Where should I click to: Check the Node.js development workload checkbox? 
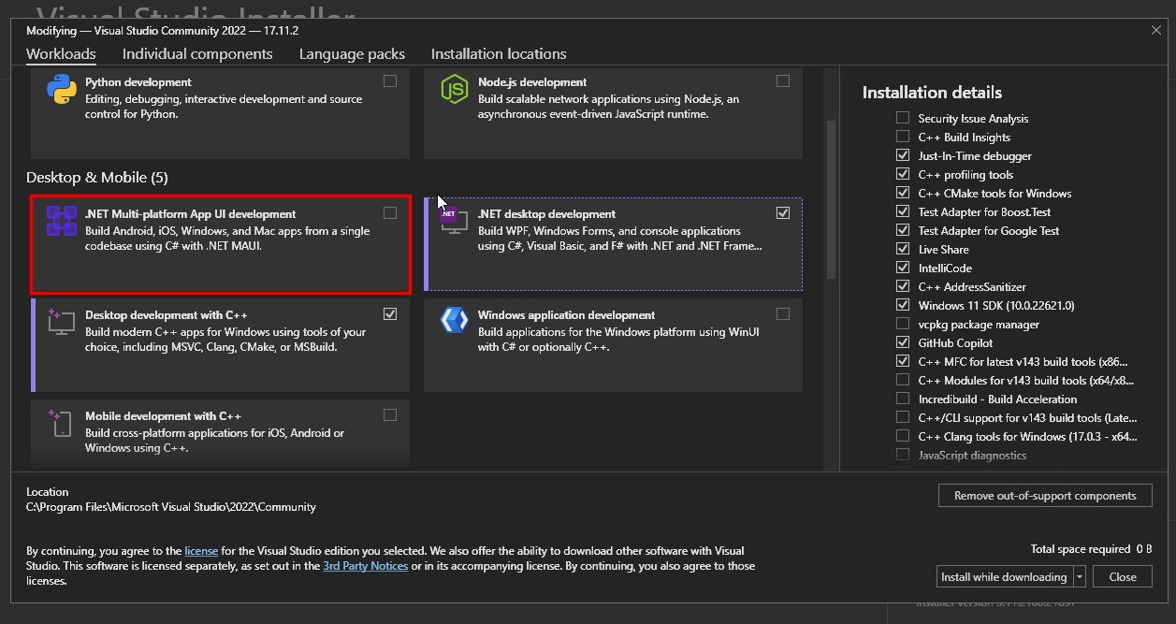pyautogui.click(x=783, y=81)
